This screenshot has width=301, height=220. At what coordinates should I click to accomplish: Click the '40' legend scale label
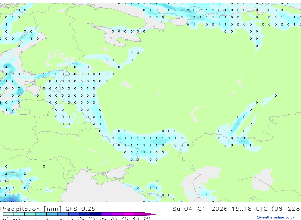tap(125, 218)
